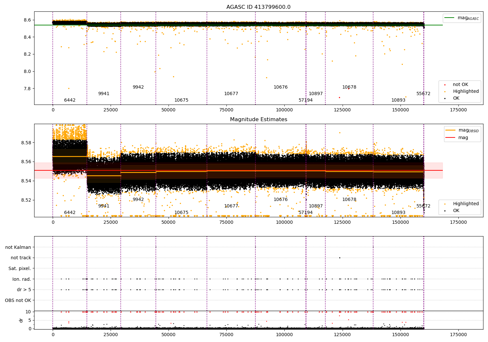This screenshot has width=488, height=342.
Task: Click the 50000 x-tick of the middle plot
Action: 169,222
